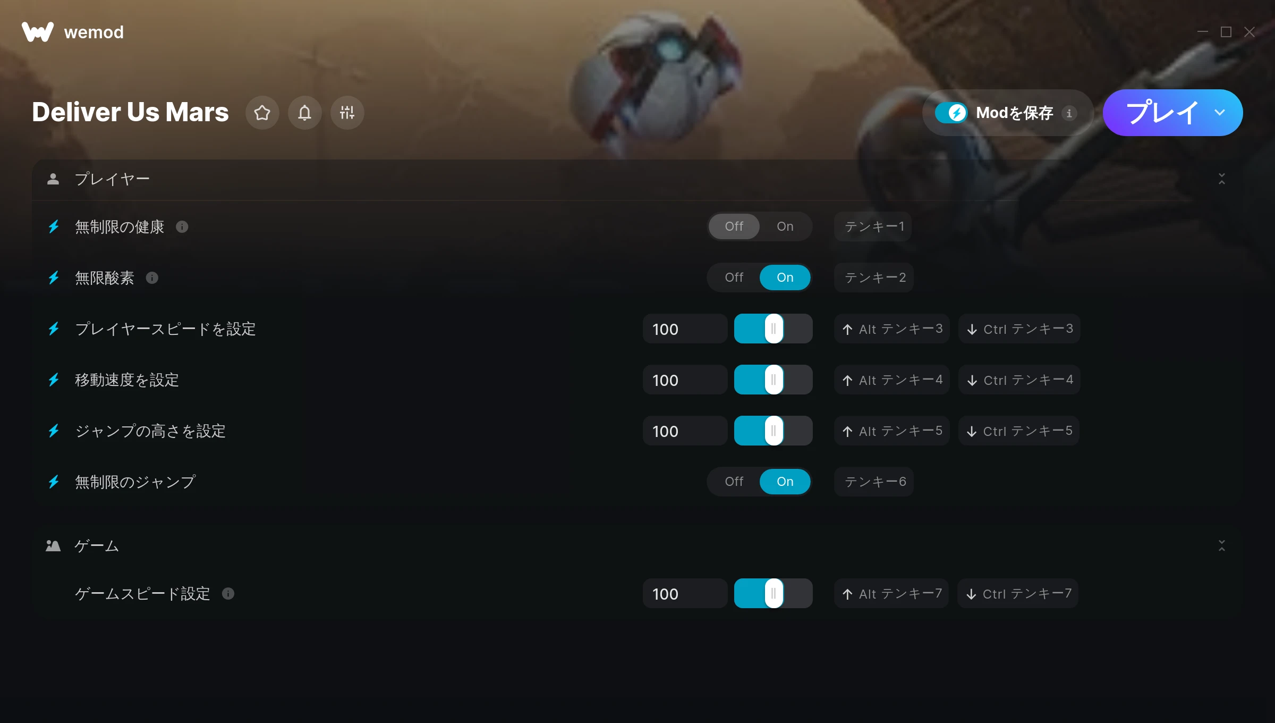Show info for 無限酸素
Image resolution: width=1275 pixels, height=723 pixels.
(152, 278)
